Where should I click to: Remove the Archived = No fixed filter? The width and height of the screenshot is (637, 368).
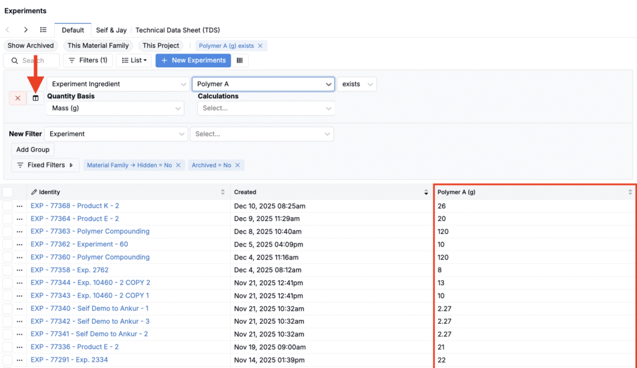238,165
